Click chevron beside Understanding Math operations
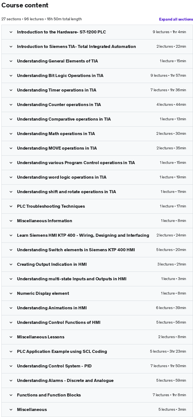 coord(11,134)
